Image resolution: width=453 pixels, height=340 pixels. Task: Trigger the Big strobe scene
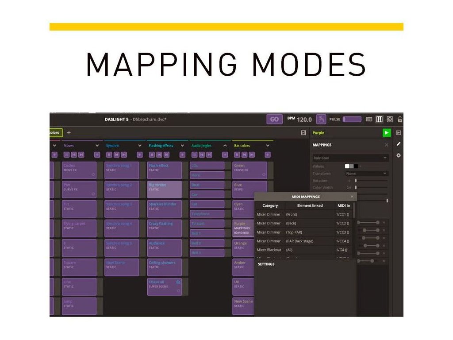click(x=165, y=189)
